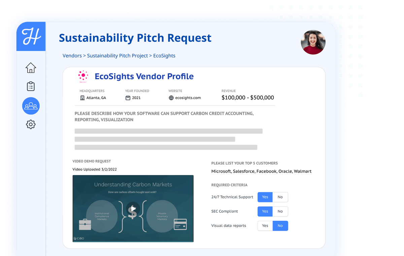This screenshot has width=404, height=256.
Task: Switch SEC Compliant to No
Action: tap(280, 211)
